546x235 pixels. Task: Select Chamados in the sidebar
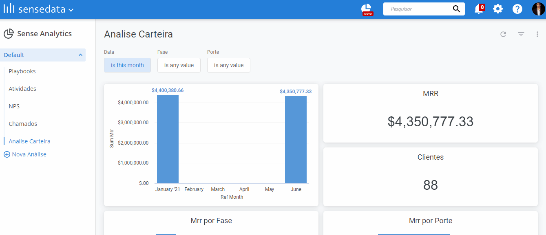[23, 124]
